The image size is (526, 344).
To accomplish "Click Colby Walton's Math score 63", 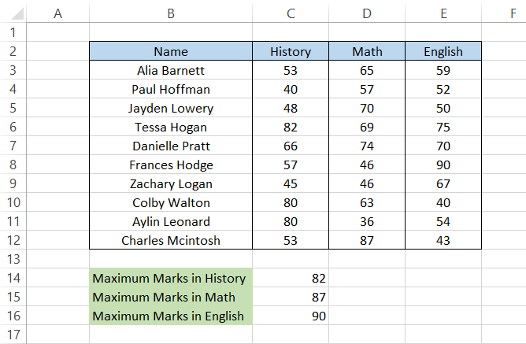I will pos(367,202).
